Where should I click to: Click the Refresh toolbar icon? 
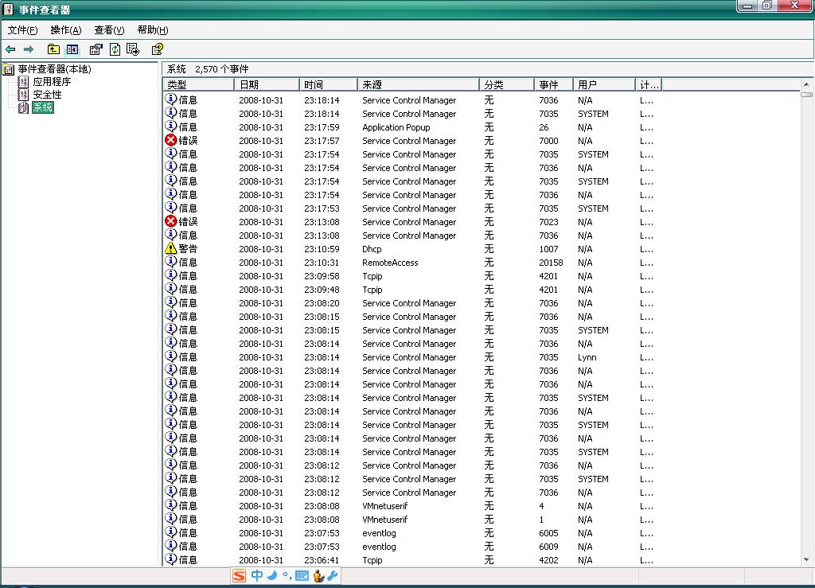coord(115,49)
